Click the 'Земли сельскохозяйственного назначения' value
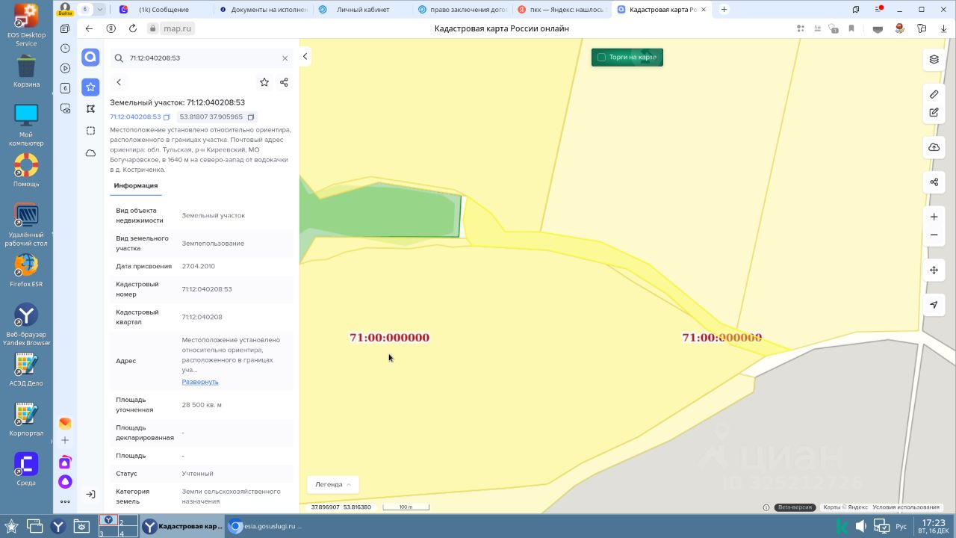This screenshot has width=956, height=538. [231, 496]
